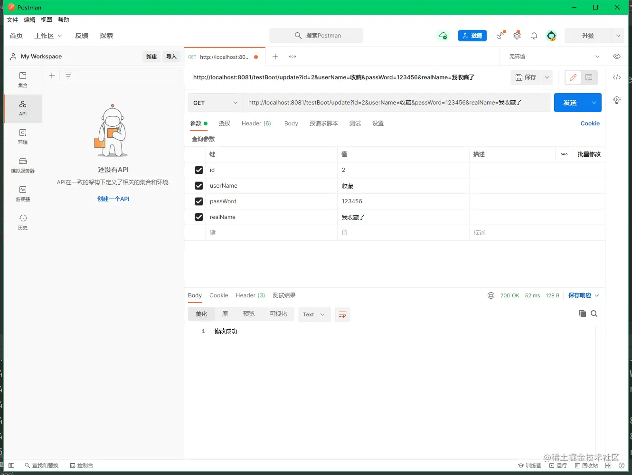Open the 无环境 environment dropdown
Viewport: 632px width, 475px height.
(x=554, y=57)
